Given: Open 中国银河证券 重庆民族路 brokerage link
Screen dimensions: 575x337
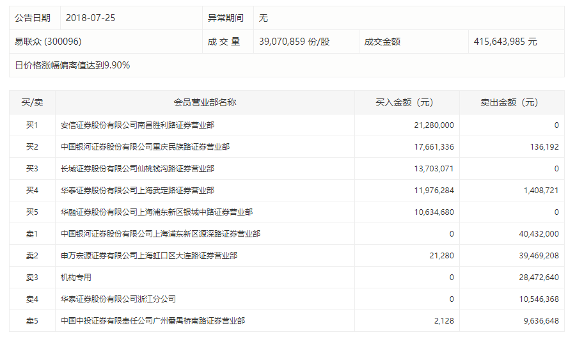Looking at the screenshot, I should click(145, 147).
